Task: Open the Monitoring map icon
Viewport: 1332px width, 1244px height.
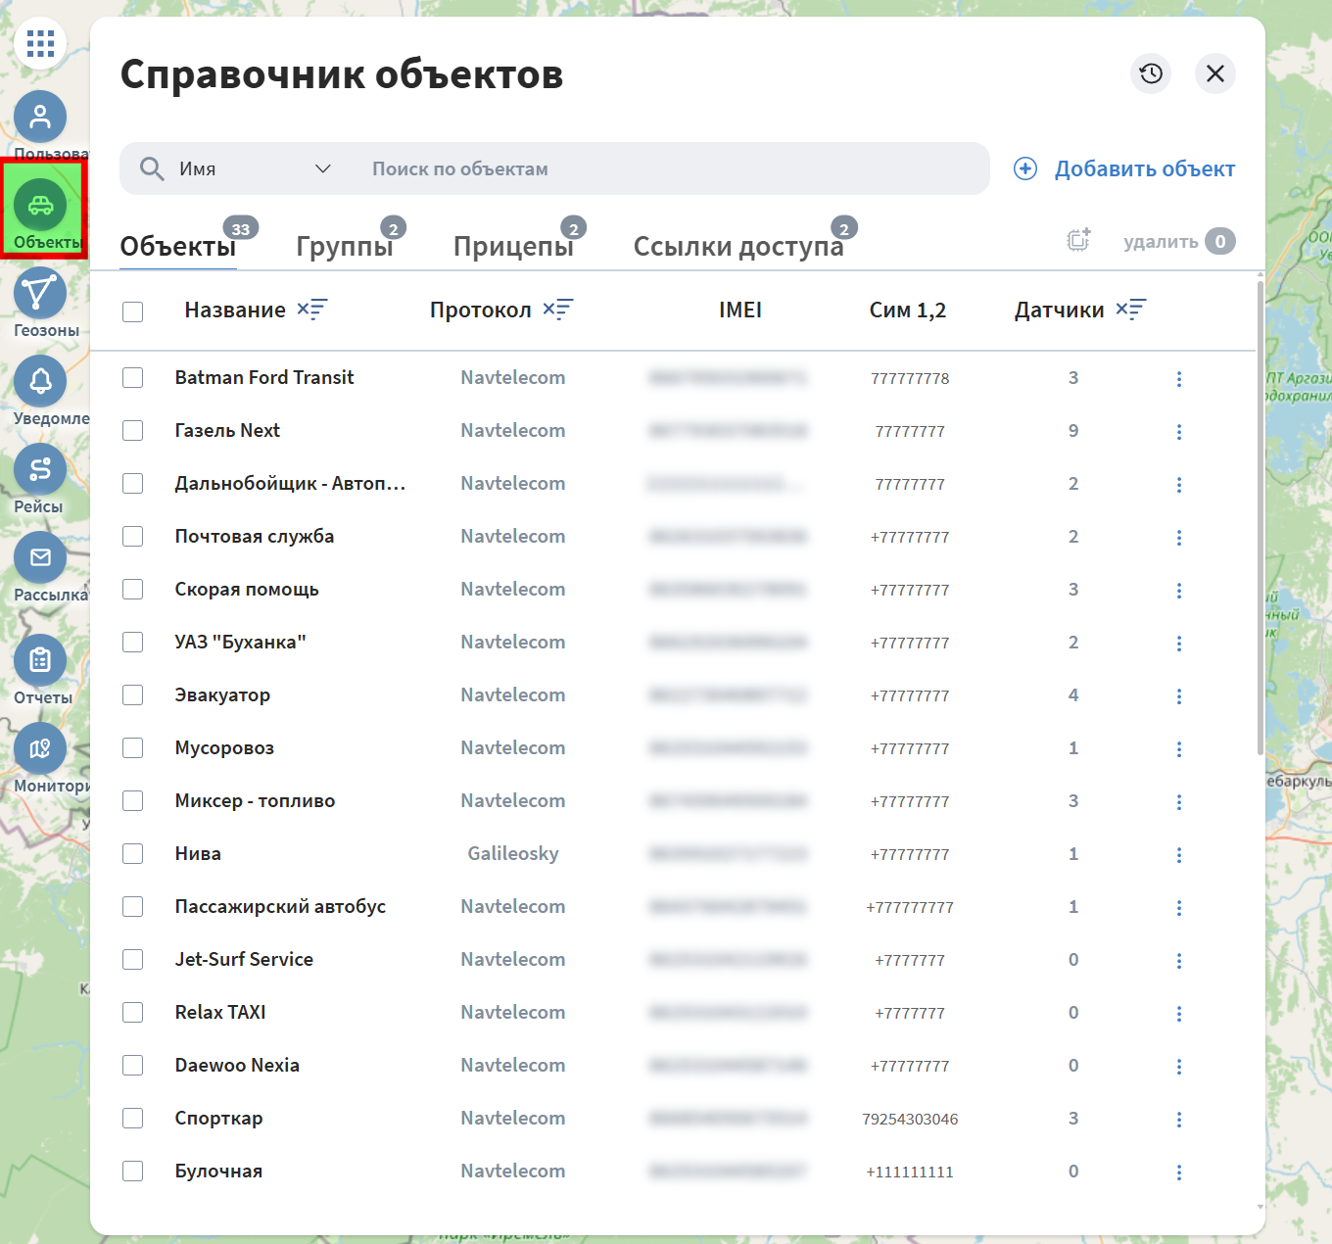Action: 40,749
